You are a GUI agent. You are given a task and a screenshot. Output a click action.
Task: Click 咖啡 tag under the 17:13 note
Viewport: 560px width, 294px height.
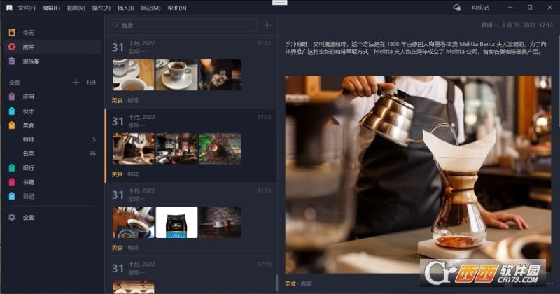133,174
